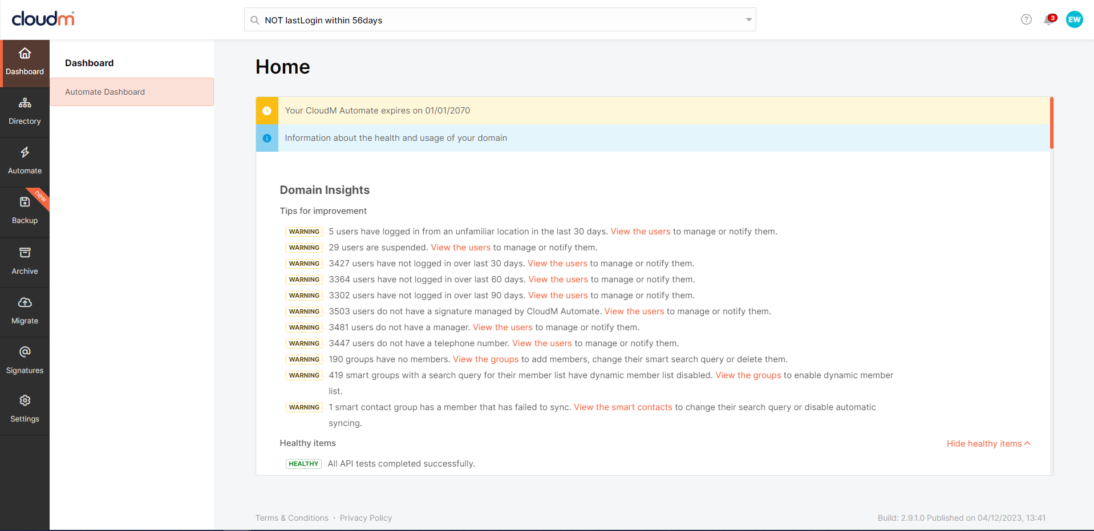This screenshot has width=1094, height=531.
Task: Select the Automate Dashboard menu item
Action: point(132,92)
